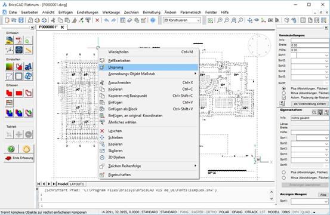Click 'als Voreinstellung sichern' button
This screenshot has width=330, height=215.
coord(310,104)
